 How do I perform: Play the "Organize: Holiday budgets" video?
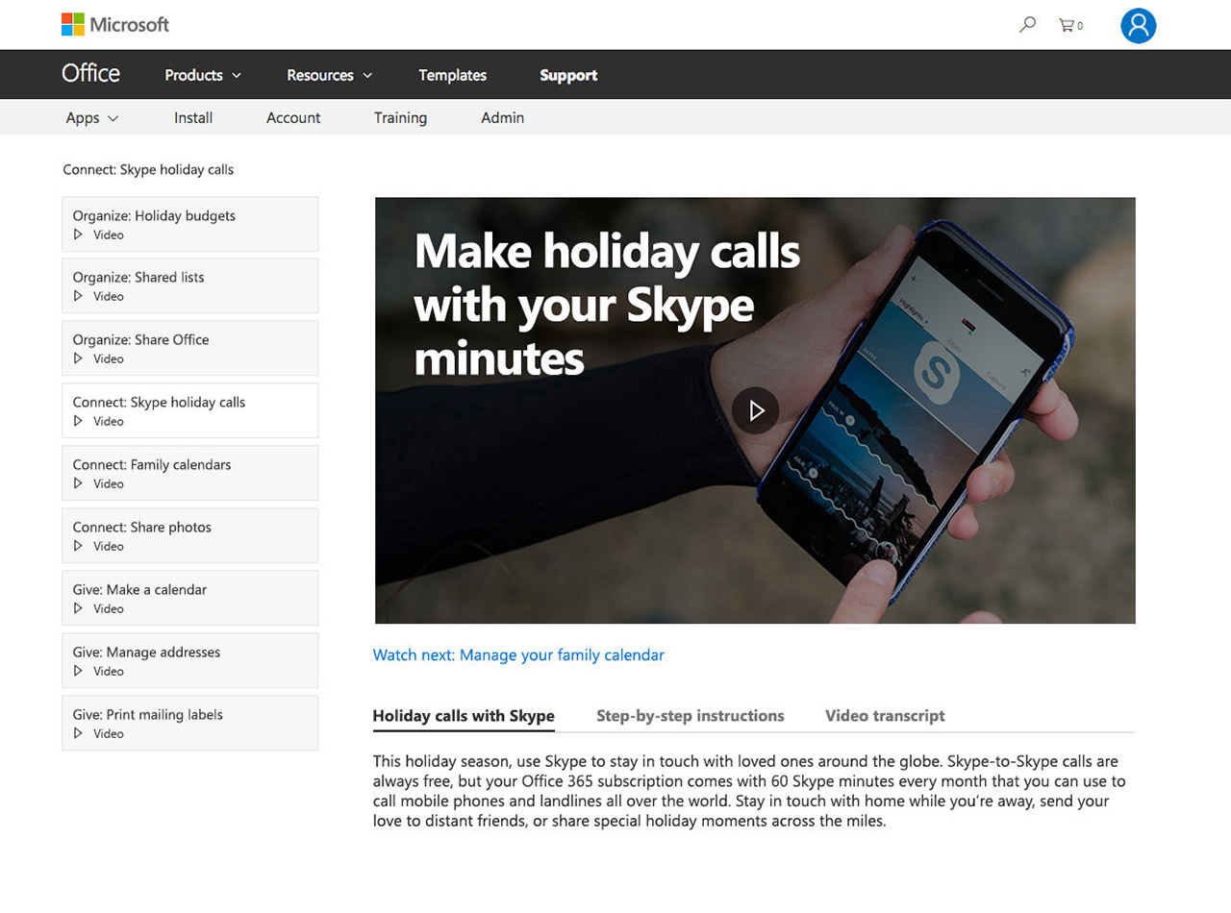pos(189,224)
